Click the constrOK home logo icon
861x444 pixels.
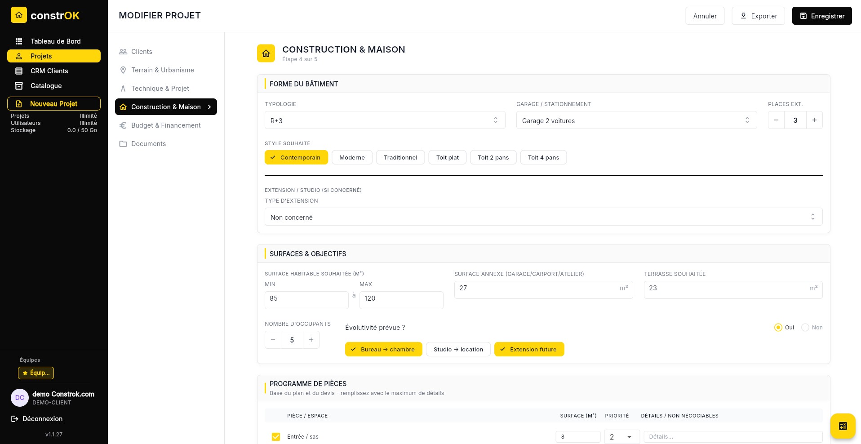tap(19, 15)
